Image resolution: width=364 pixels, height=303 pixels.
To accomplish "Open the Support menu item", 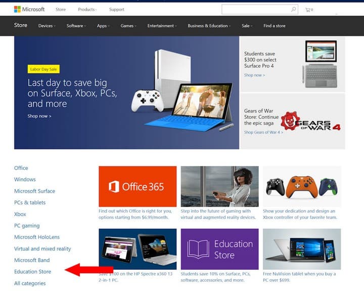I will point(117,10).
